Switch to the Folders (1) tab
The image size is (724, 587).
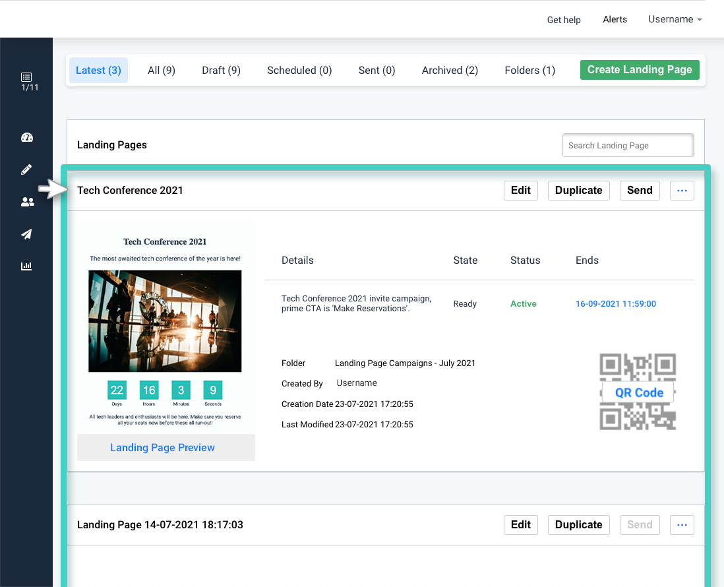[529, 70]
